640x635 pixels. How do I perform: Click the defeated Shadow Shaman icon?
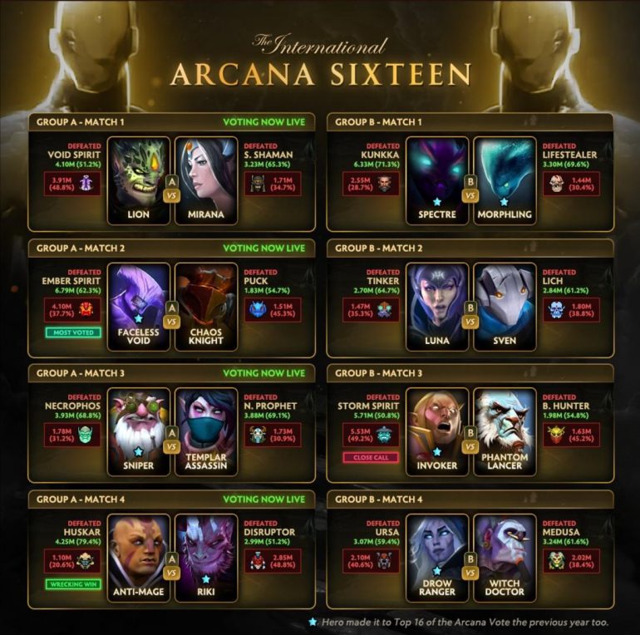tap(258, 184)
